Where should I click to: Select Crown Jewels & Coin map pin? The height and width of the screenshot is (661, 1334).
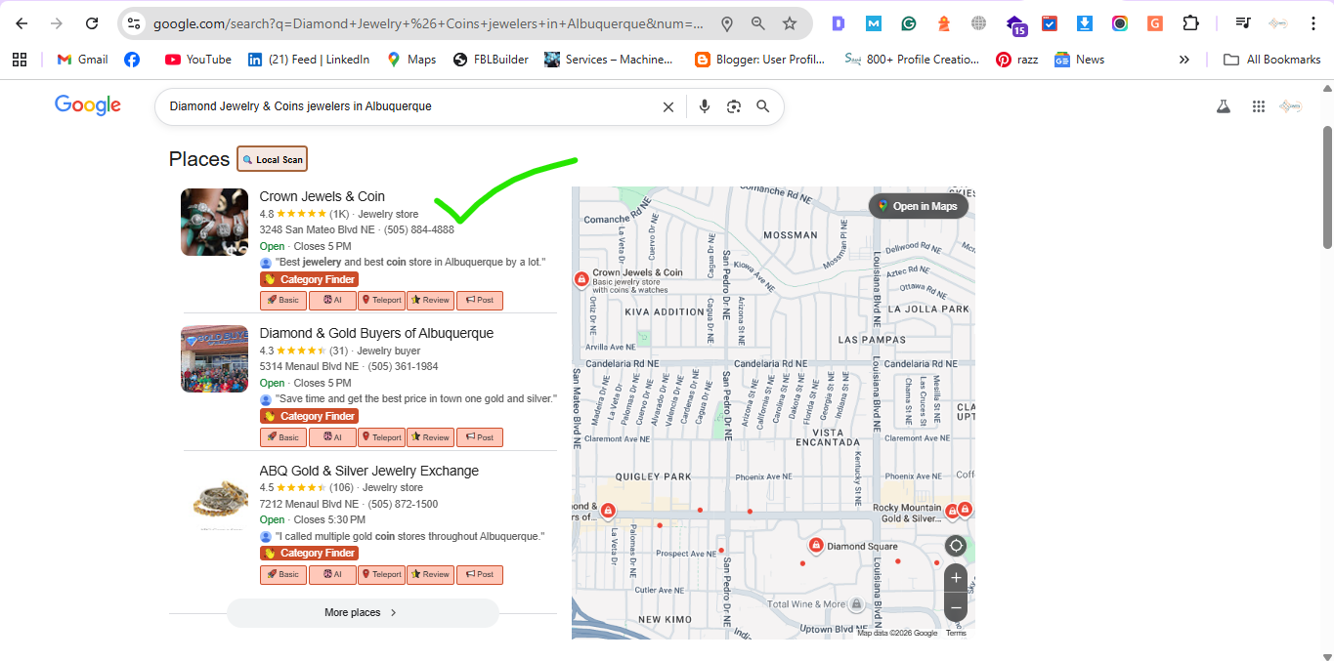[581, 280]
